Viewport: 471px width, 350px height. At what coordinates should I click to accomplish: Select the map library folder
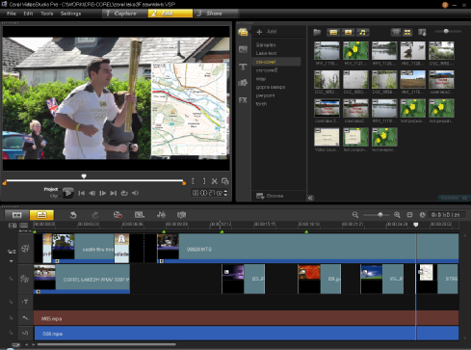pos(261,79)
